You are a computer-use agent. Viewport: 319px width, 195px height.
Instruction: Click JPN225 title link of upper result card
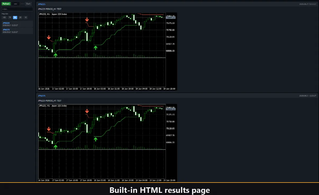pyautogui.click(x=42, y=4)
